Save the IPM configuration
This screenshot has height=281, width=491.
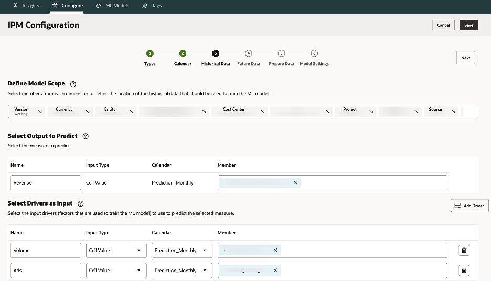pos(468,25)
